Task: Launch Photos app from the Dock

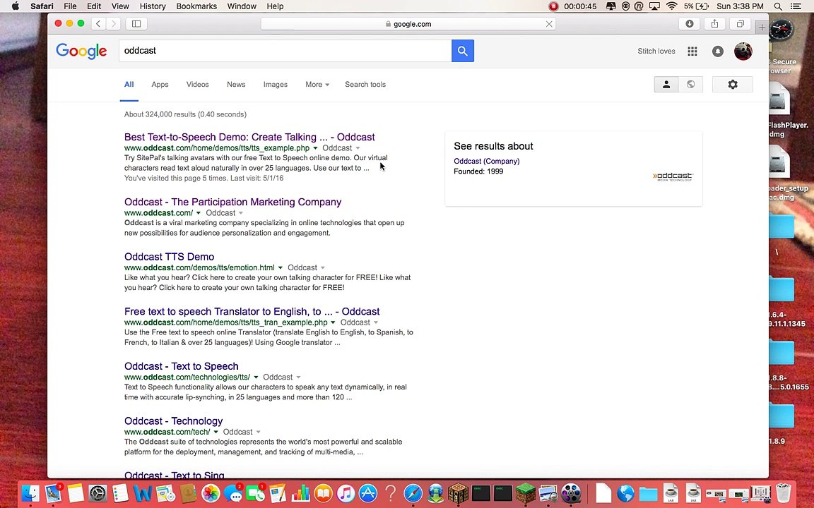Action: click(211, 493)
